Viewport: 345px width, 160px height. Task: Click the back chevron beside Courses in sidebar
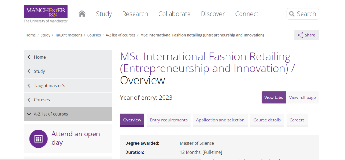point(29,100)
